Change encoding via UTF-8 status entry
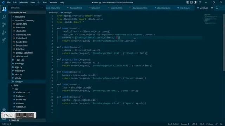 pyautogui.click(x=194, y=124)
